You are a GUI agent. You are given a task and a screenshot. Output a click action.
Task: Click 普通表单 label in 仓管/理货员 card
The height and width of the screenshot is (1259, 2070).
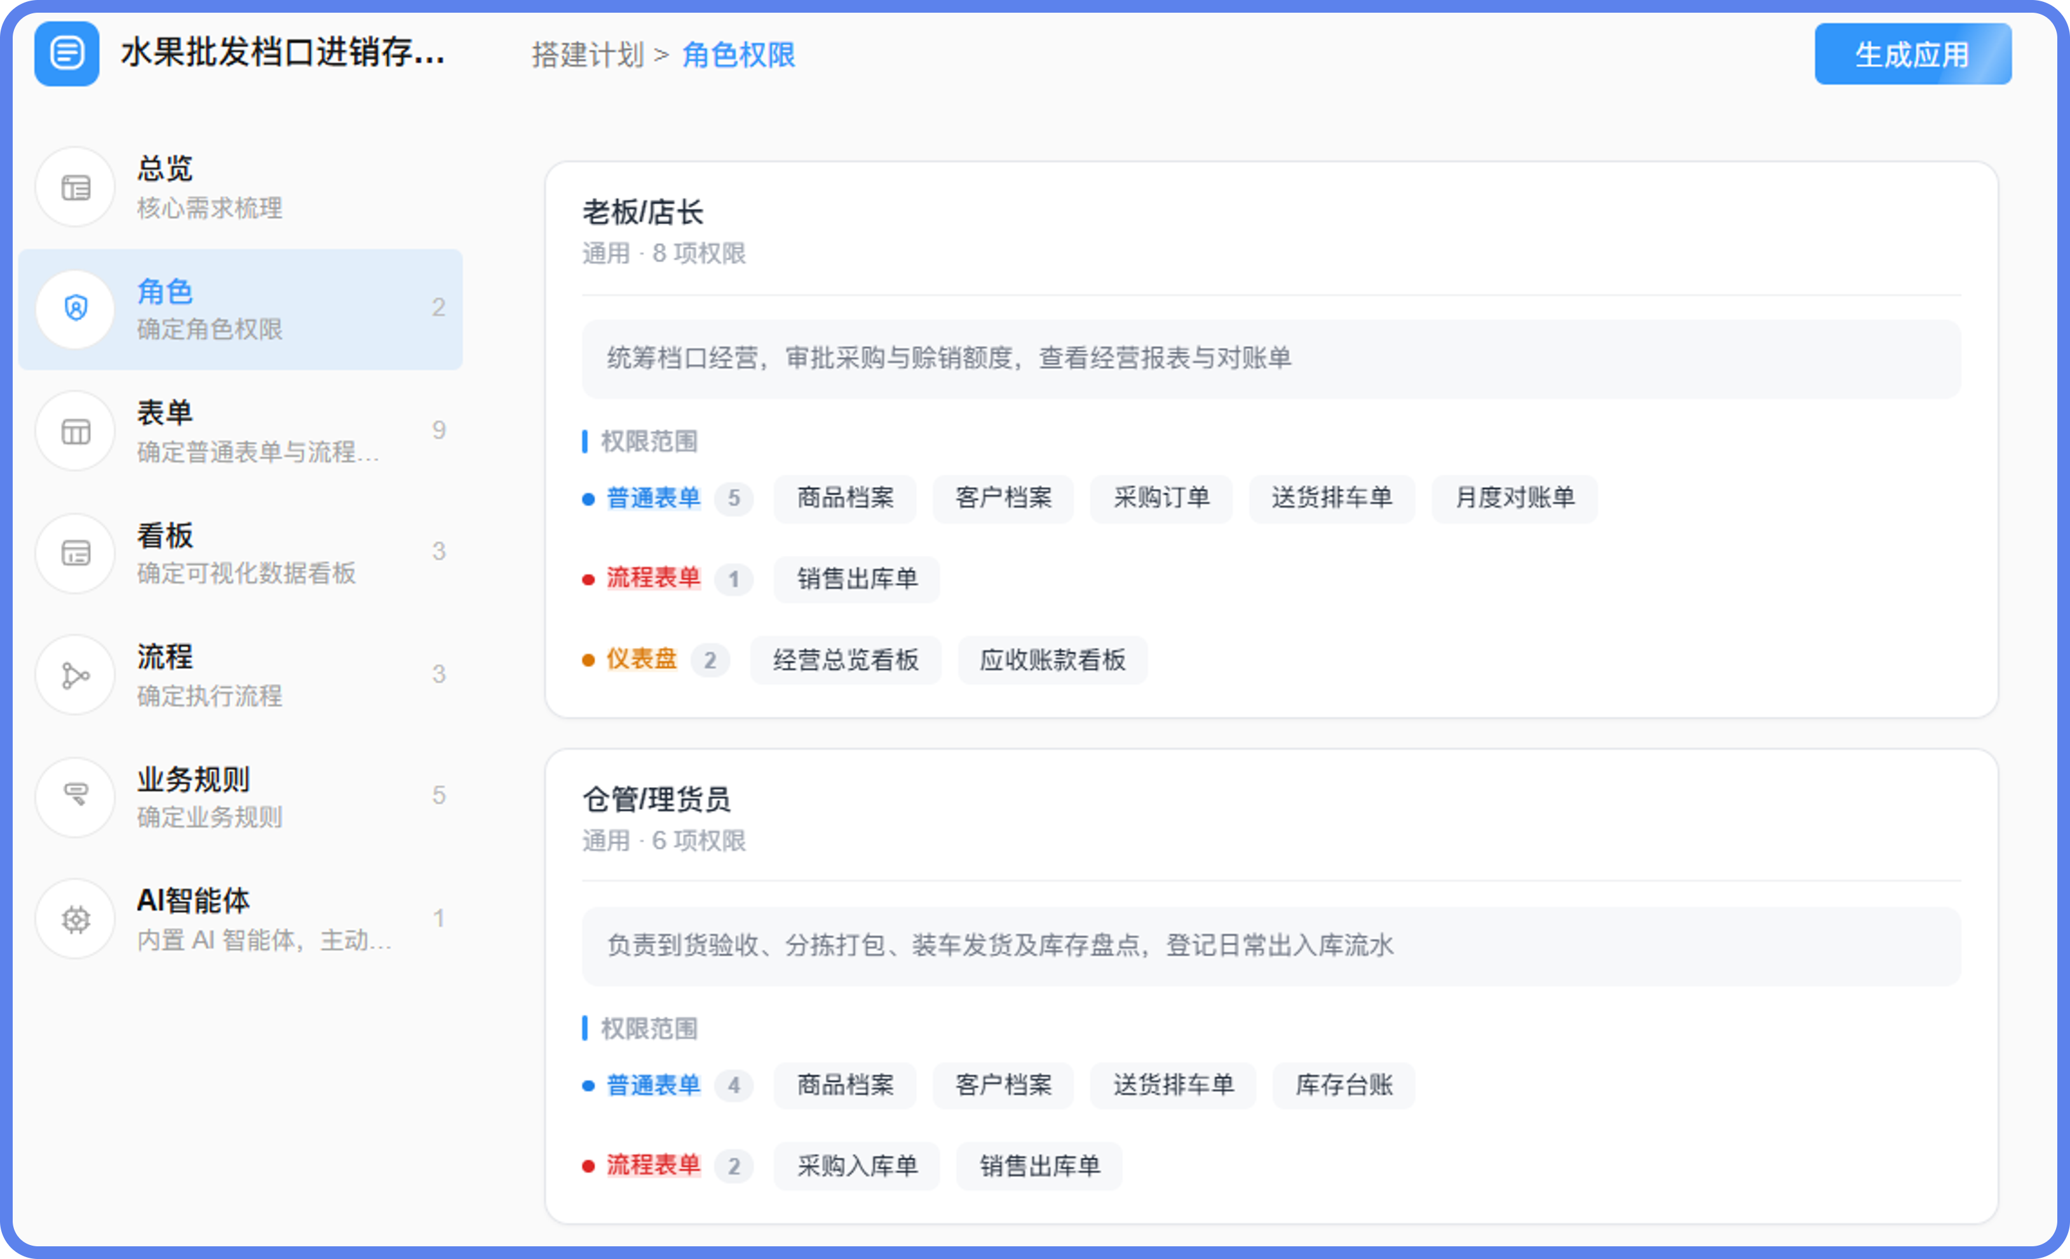[x=654, y=1085]
